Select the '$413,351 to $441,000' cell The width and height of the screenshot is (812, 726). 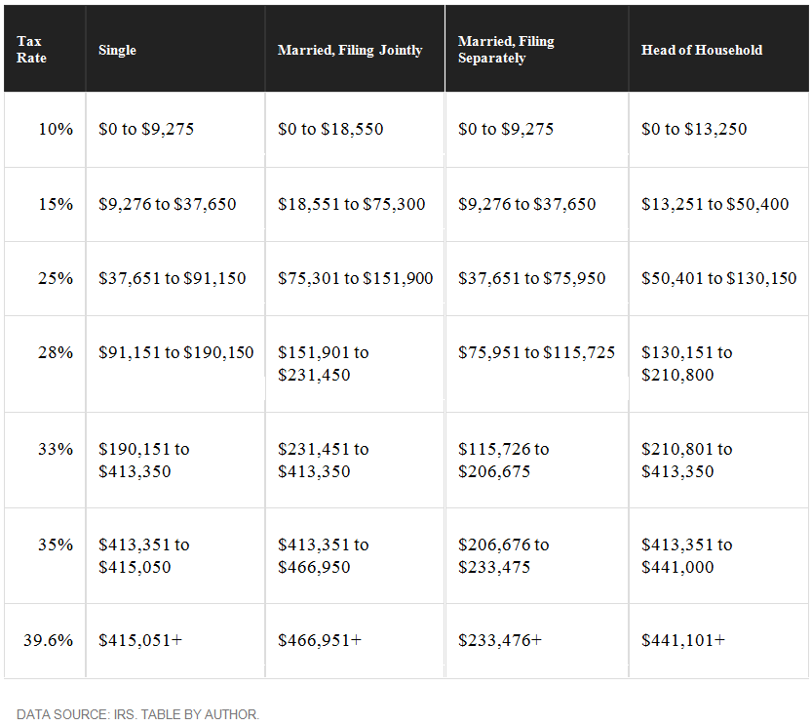click(x=687, y=556)
